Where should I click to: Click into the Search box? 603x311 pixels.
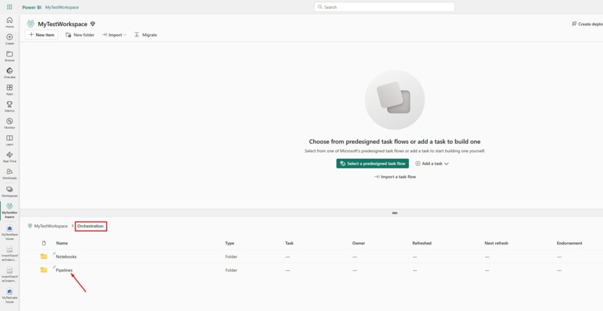385,7
